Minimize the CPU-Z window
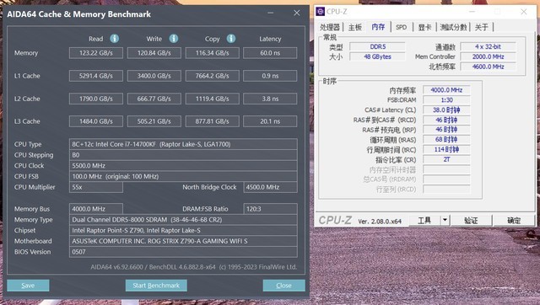The height and width of the screenshot is (305, 540). (472, 12)
